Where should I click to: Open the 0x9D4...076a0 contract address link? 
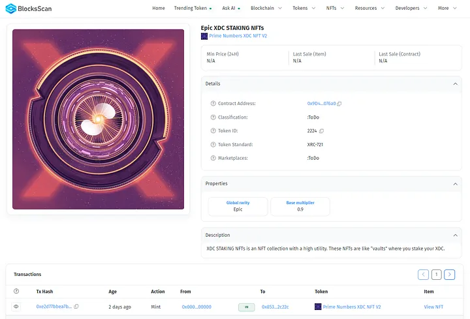click(x=321, y=104)
